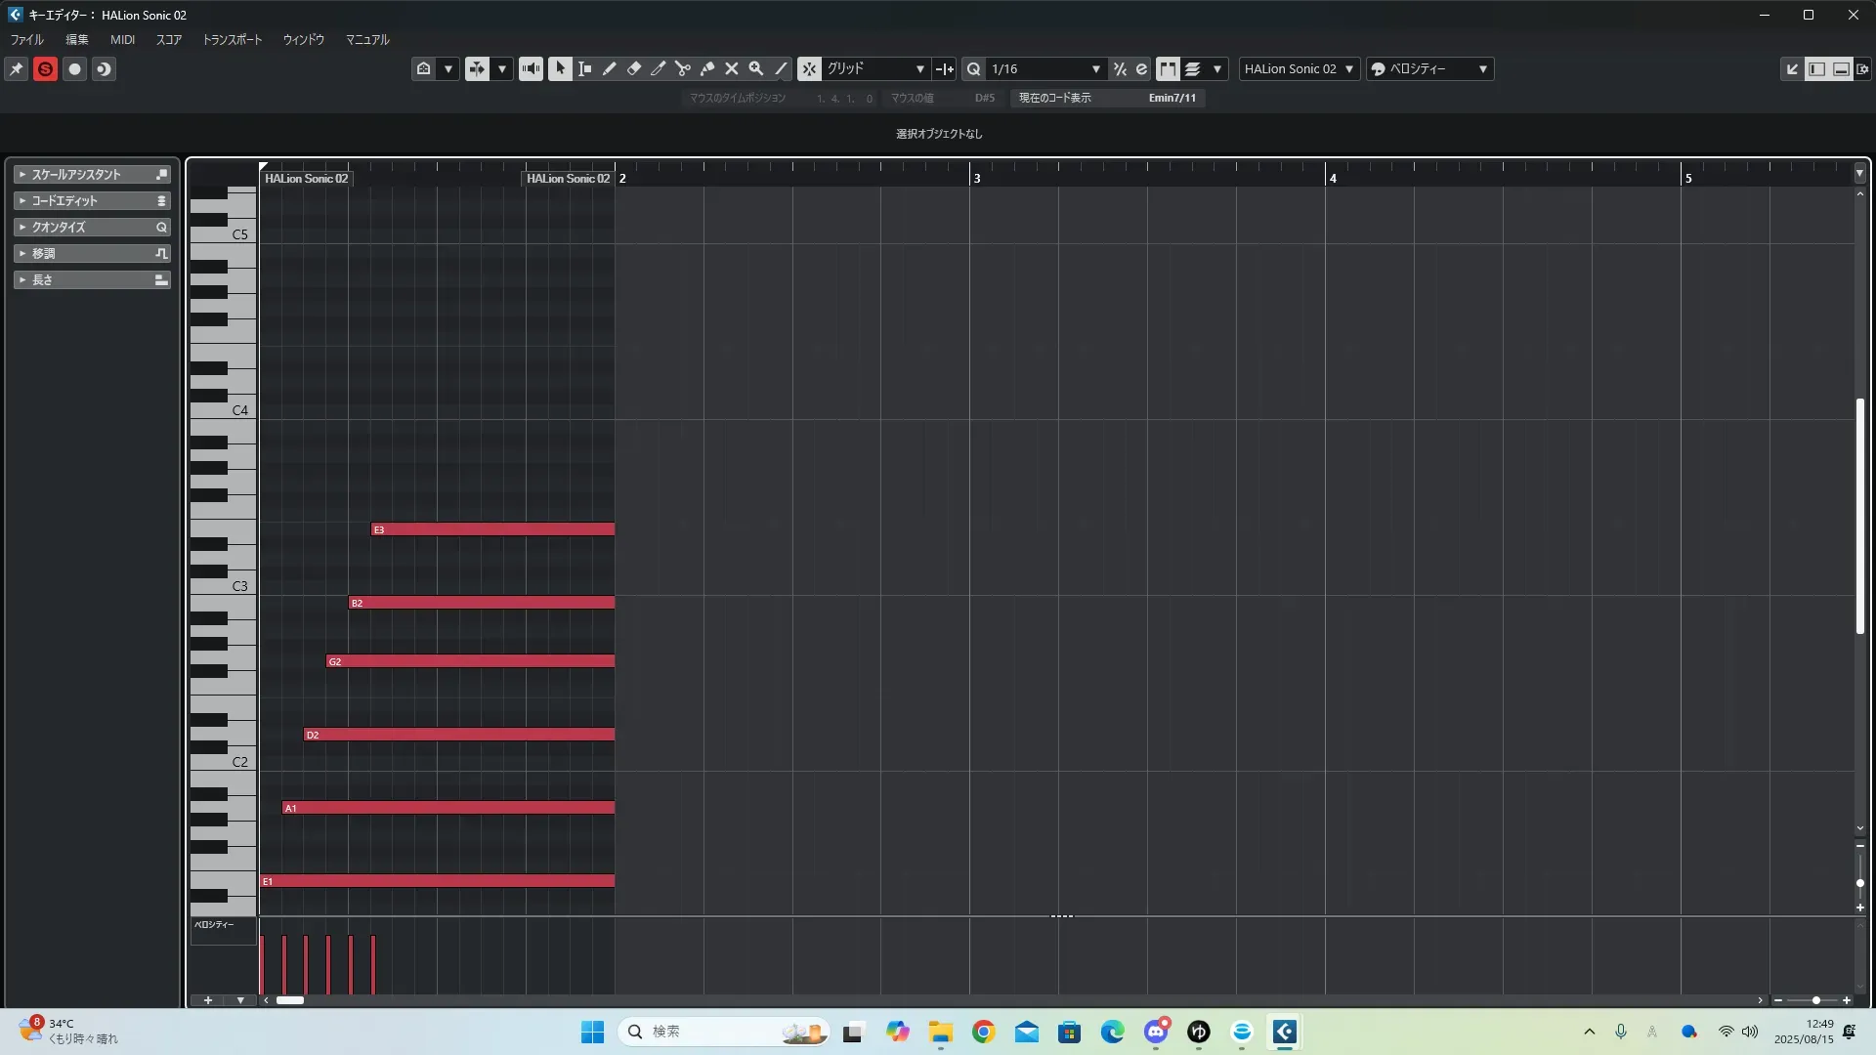Click the horizontal zoom slider handle
Image resolution: width=1876 pixels, height=1055 pixels.
[1815, 1000]
